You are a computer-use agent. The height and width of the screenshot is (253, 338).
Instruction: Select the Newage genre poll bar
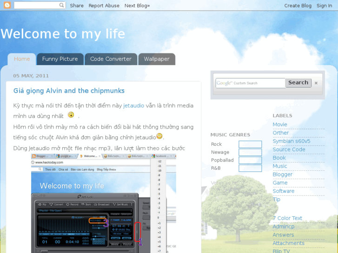[x=250, y=152]
